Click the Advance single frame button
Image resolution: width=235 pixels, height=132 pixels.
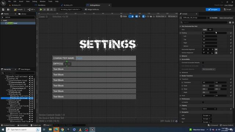point(44,10)
